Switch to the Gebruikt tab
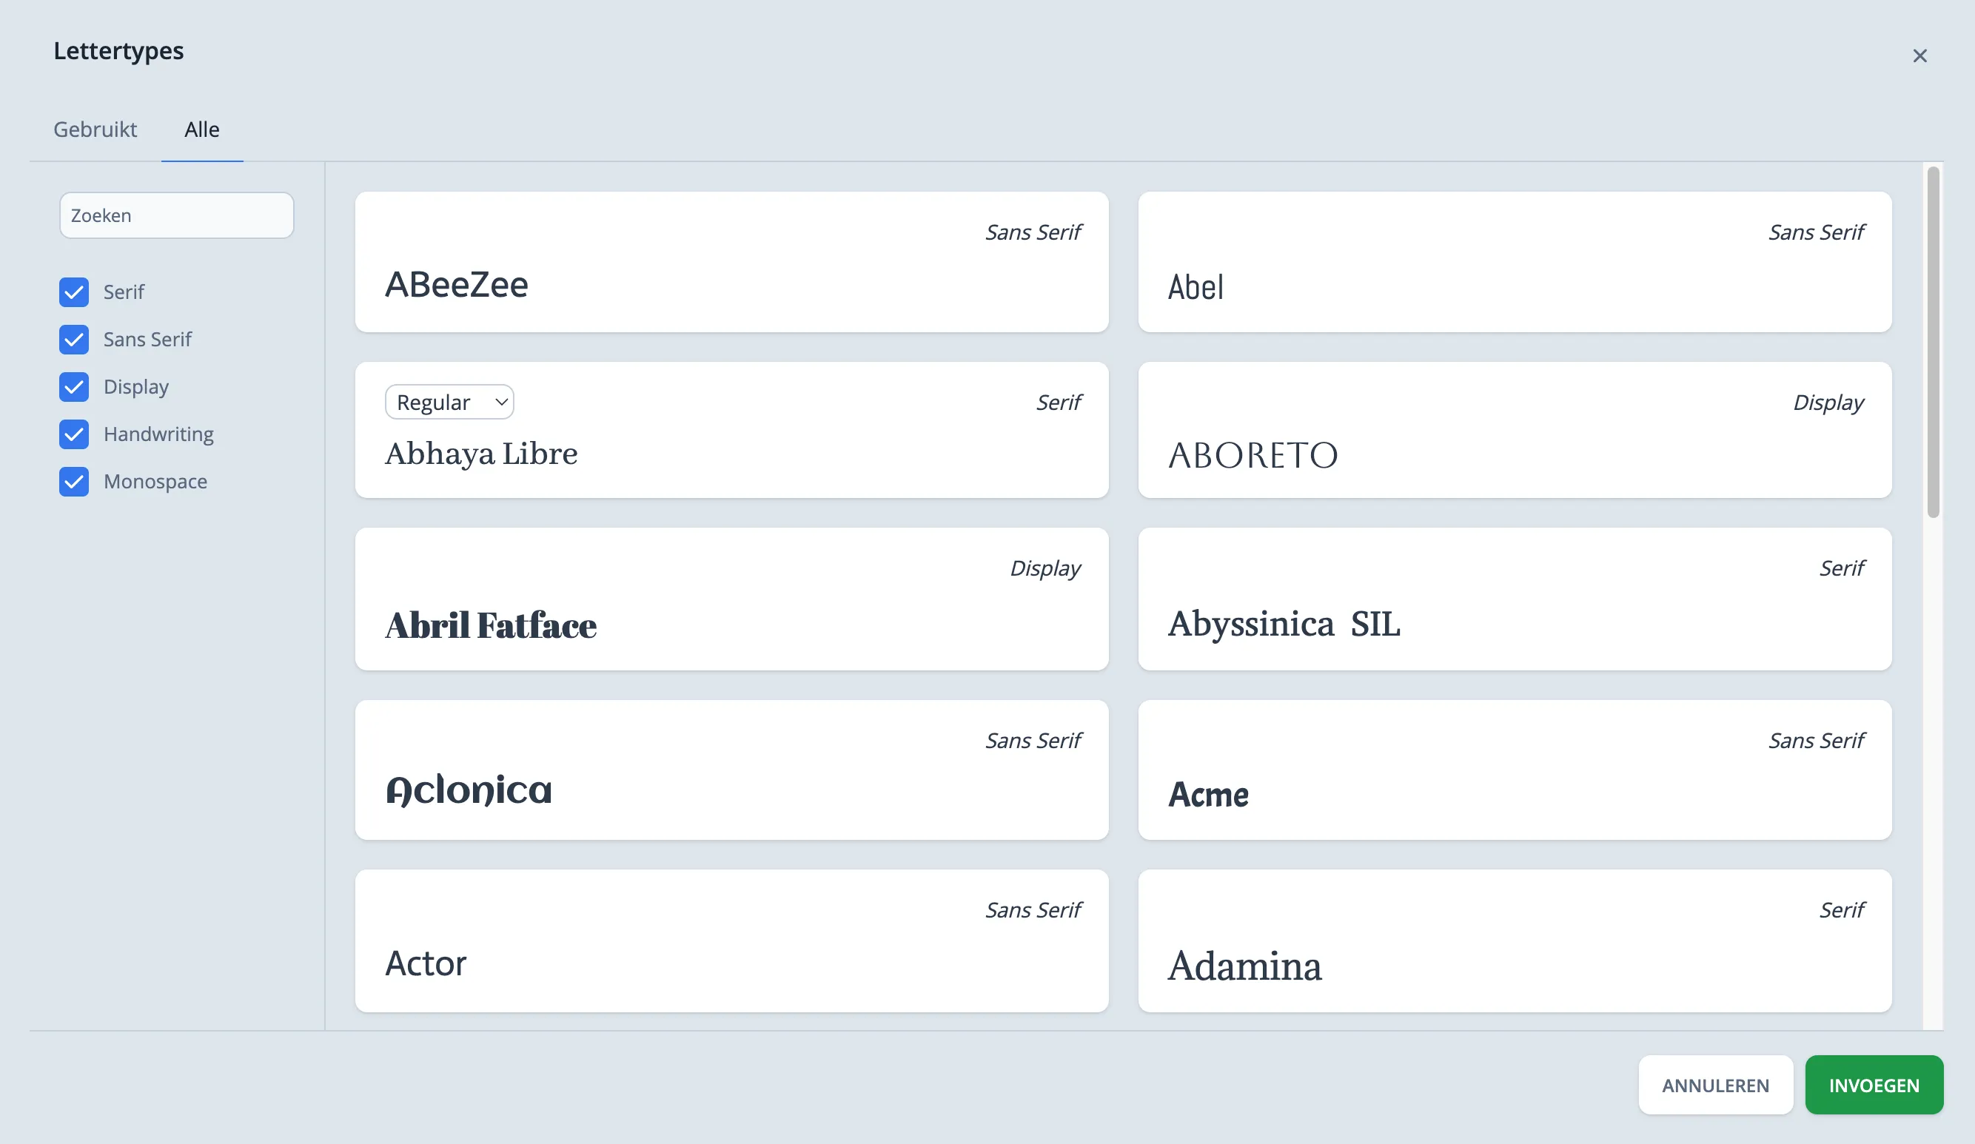This screenshot has width=1975, height=1144. 95,129
